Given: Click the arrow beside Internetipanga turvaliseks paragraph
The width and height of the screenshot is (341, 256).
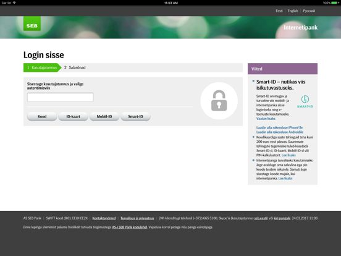Looking at the screenshot, I should [253, 160].
